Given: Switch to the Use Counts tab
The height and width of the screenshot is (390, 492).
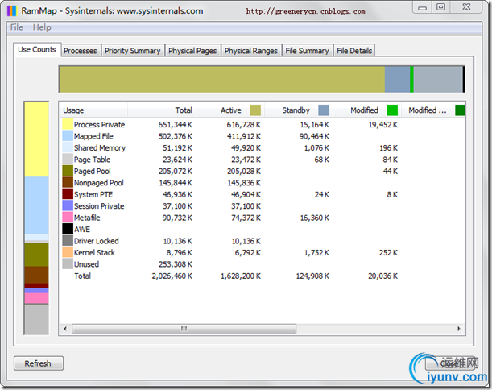Looking at the screenshot, I should (x=37, y=50).
